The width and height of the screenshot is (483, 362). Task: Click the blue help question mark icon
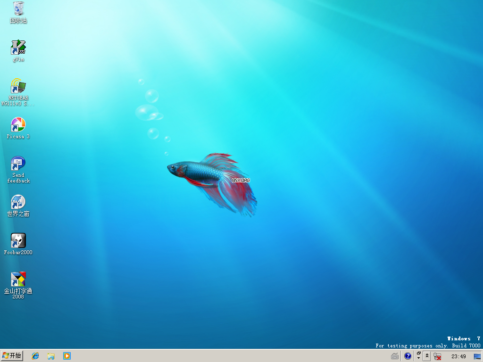tap(408, 356)
